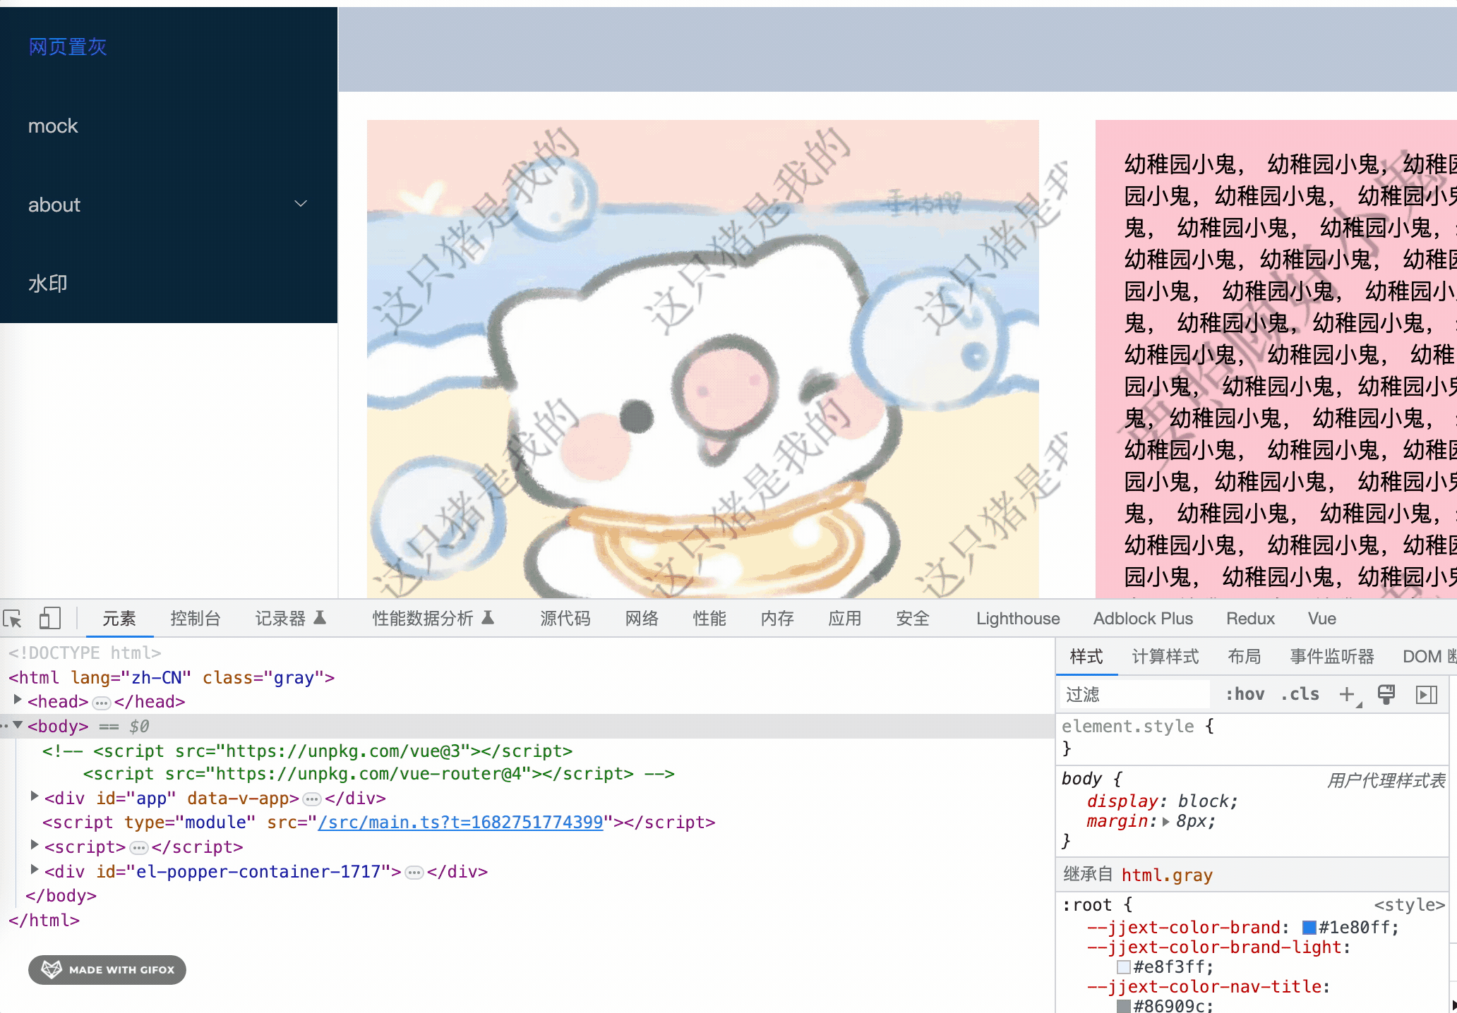Toggle the device toolbar emulation
Image resolution: width=1457 pixels, height=1013 pixels.
49,617
